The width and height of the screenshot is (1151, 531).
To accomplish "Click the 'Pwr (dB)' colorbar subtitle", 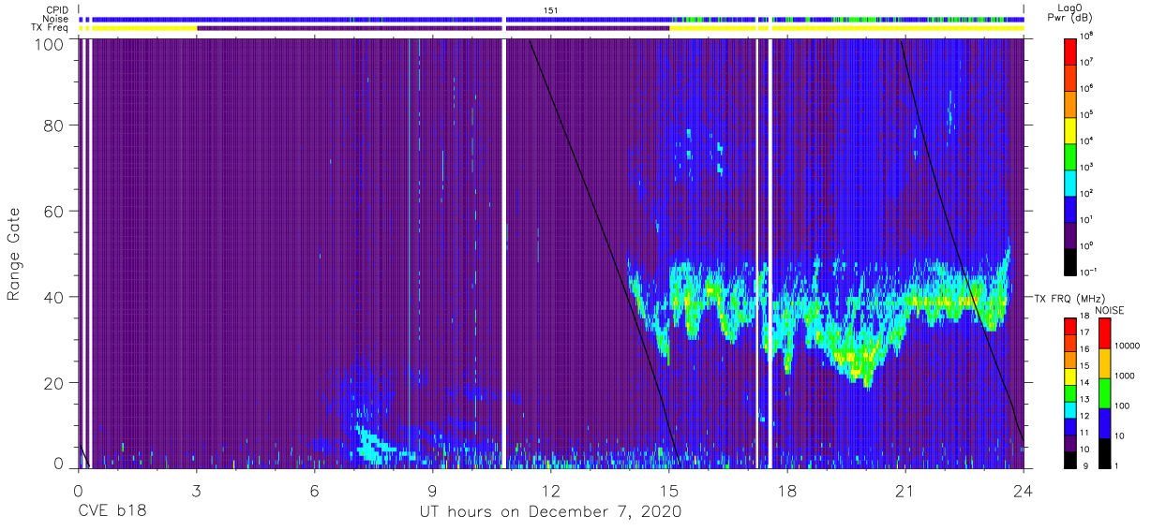I will [1072, 18].
